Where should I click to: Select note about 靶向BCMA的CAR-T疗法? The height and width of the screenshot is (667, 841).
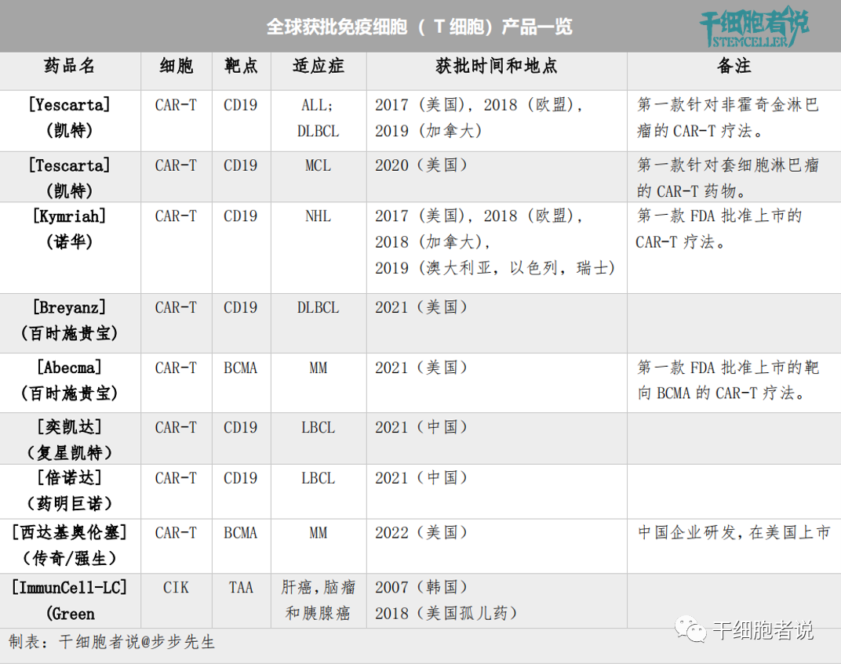click(728, 380)
